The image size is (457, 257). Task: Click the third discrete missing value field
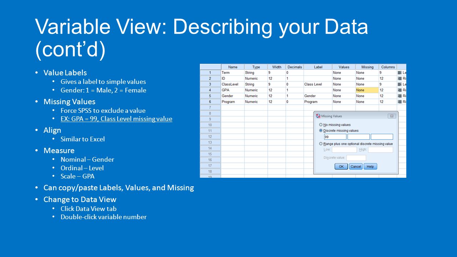(x=382, y=137)
